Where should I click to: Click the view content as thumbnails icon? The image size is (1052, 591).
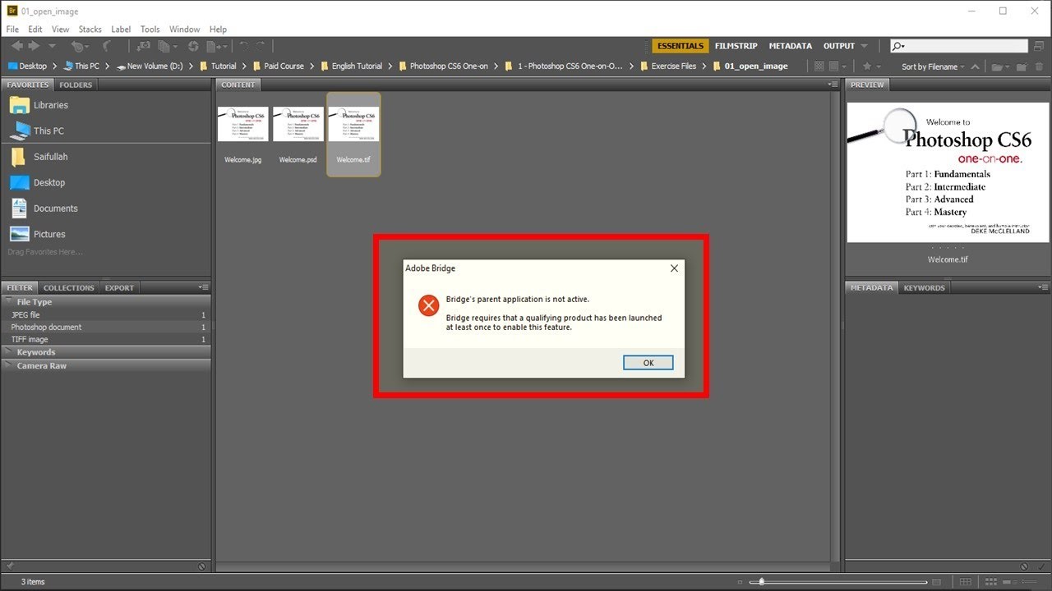tap(991, 582)
